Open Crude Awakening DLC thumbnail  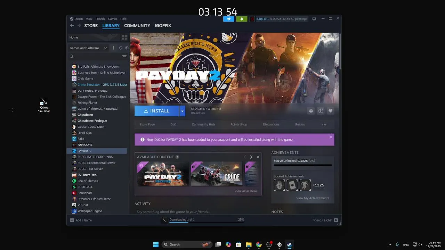216,174
